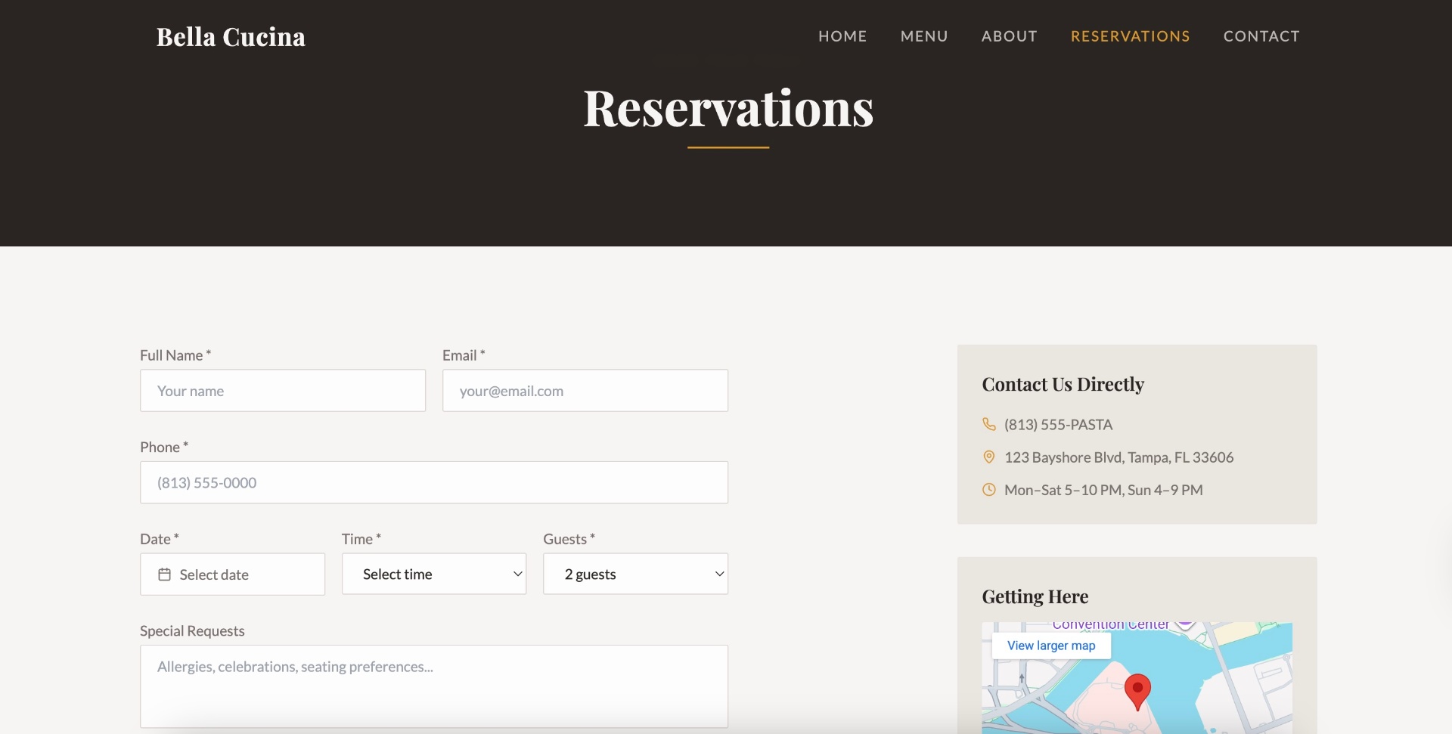Click the Mon–Sat 5–10 PM hours text
The image size is (1452, 734).
[x=1103, y=490]
